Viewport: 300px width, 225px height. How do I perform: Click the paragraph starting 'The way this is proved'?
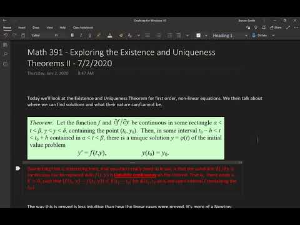[x=129, y=206]
